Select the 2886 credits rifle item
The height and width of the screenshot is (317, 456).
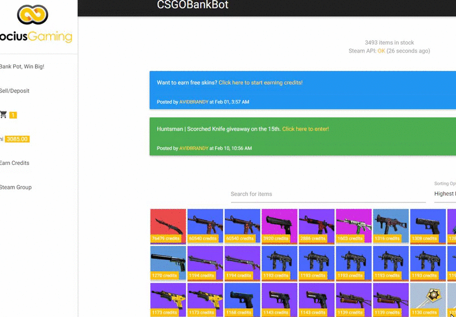coord(317,226)
